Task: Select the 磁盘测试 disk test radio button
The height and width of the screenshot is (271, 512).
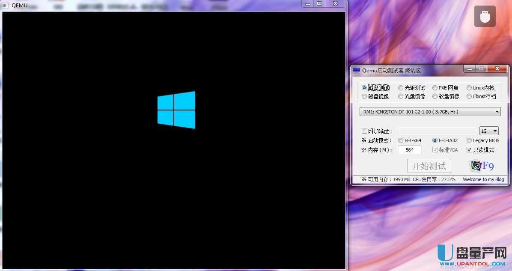Action: (364, 87)
